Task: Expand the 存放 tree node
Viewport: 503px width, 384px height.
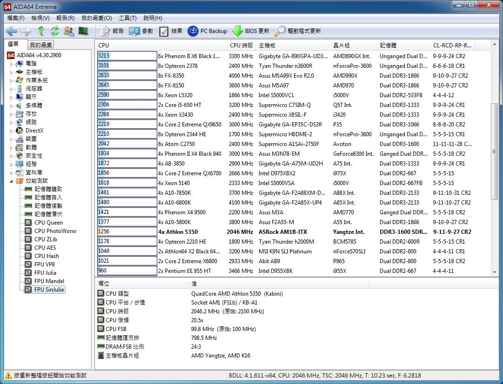Action: [x=12, y=114]
